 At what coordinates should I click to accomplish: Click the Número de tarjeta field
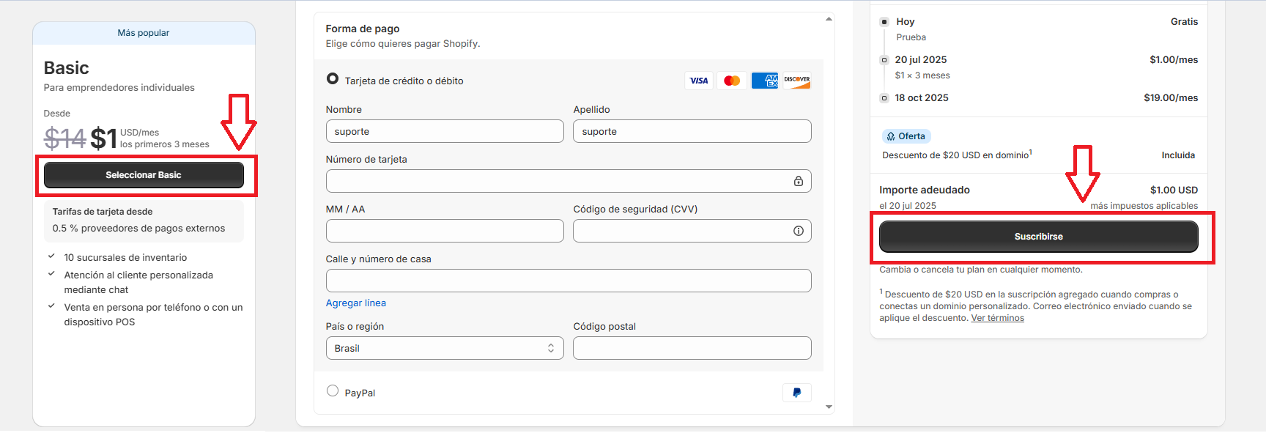pyautogui.click(x=569, y=181)
